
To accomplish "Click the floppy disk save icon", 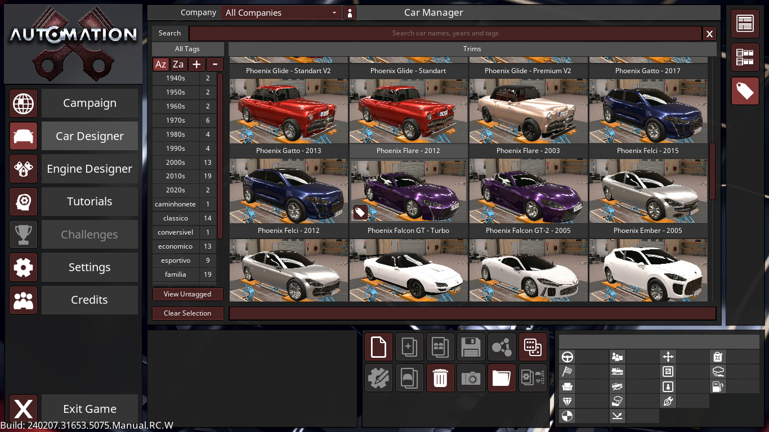I will click(x=471, y=347).
